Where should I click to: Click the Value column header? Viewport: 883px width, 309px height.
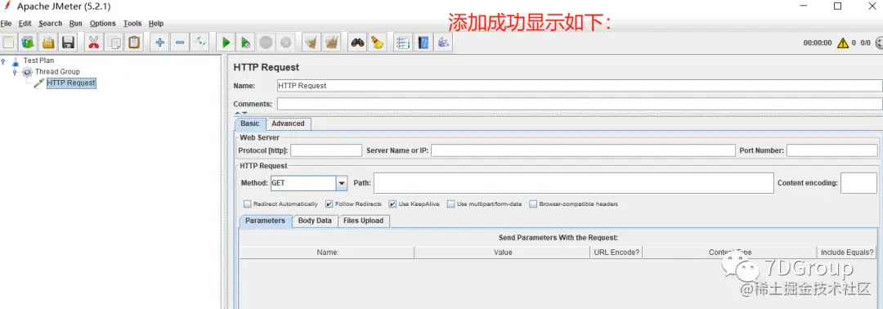(502, 252)
